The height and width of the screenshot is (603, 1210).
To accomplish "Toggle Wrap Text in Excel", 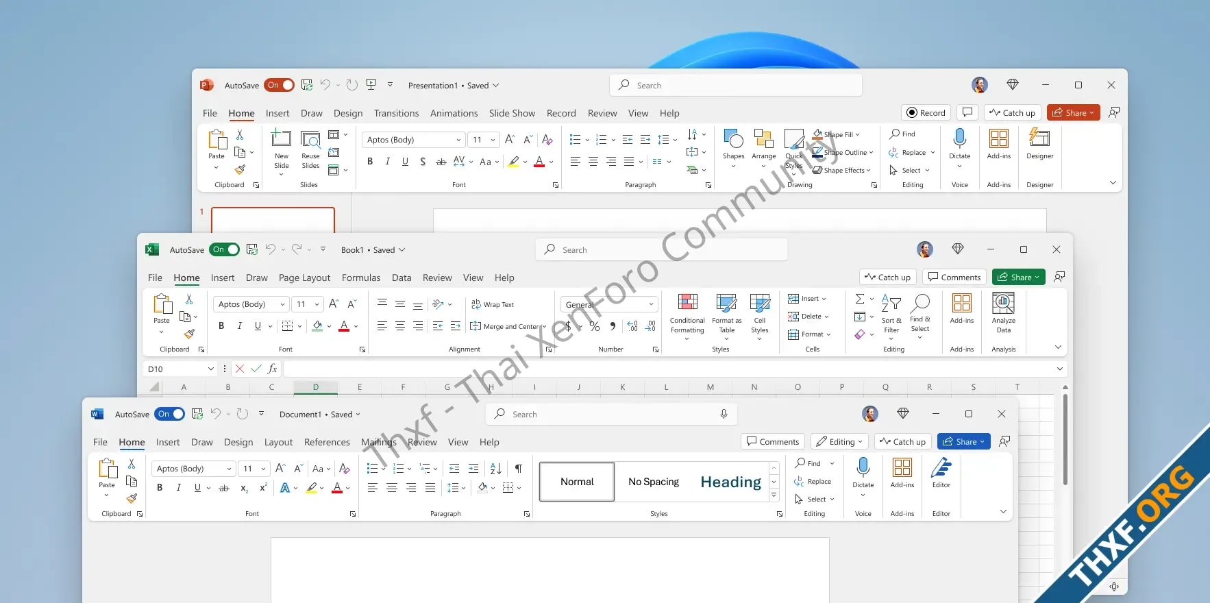I will (x=493, y=304).
